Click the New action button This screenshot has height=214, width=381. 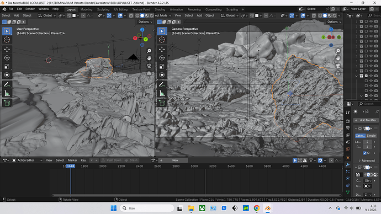point(175,160)
